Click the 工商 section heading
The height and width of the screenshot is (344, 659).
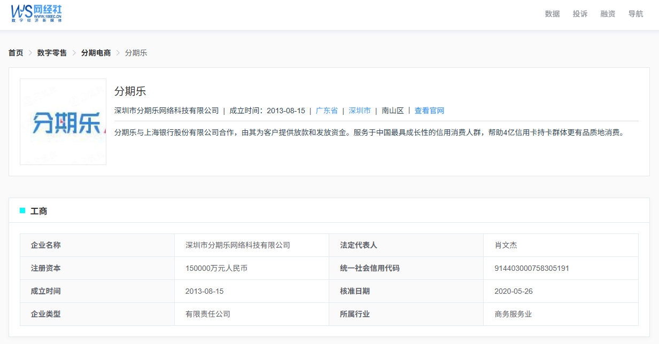tap(38, 211)
